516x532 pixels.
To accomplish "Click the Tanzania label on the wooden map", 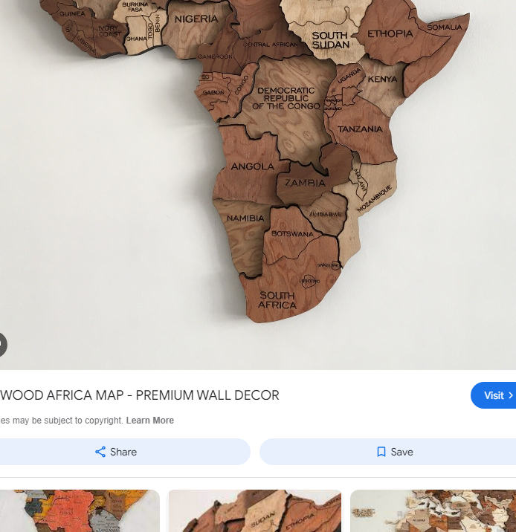I will (x=360, y=129).
